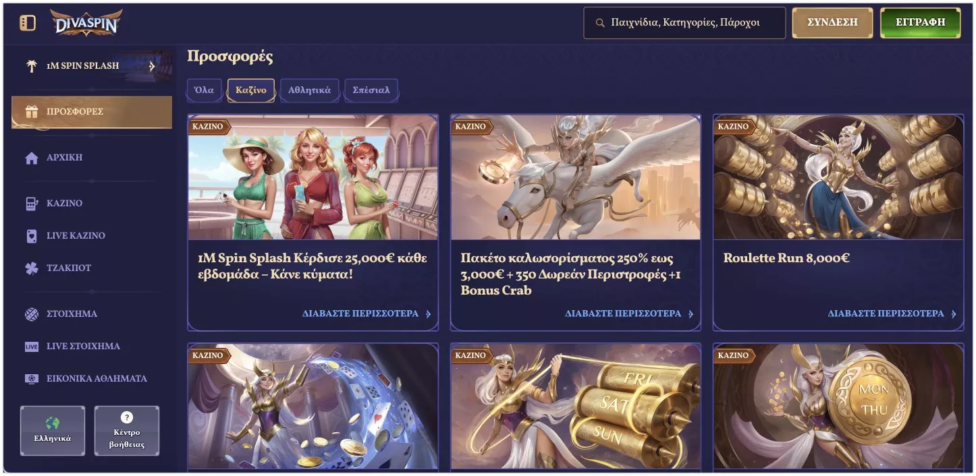The image size is (976, 476).
Task: Click the ΣΥΝΔΕΣΗ login button
Action: [x=832, y=23]
